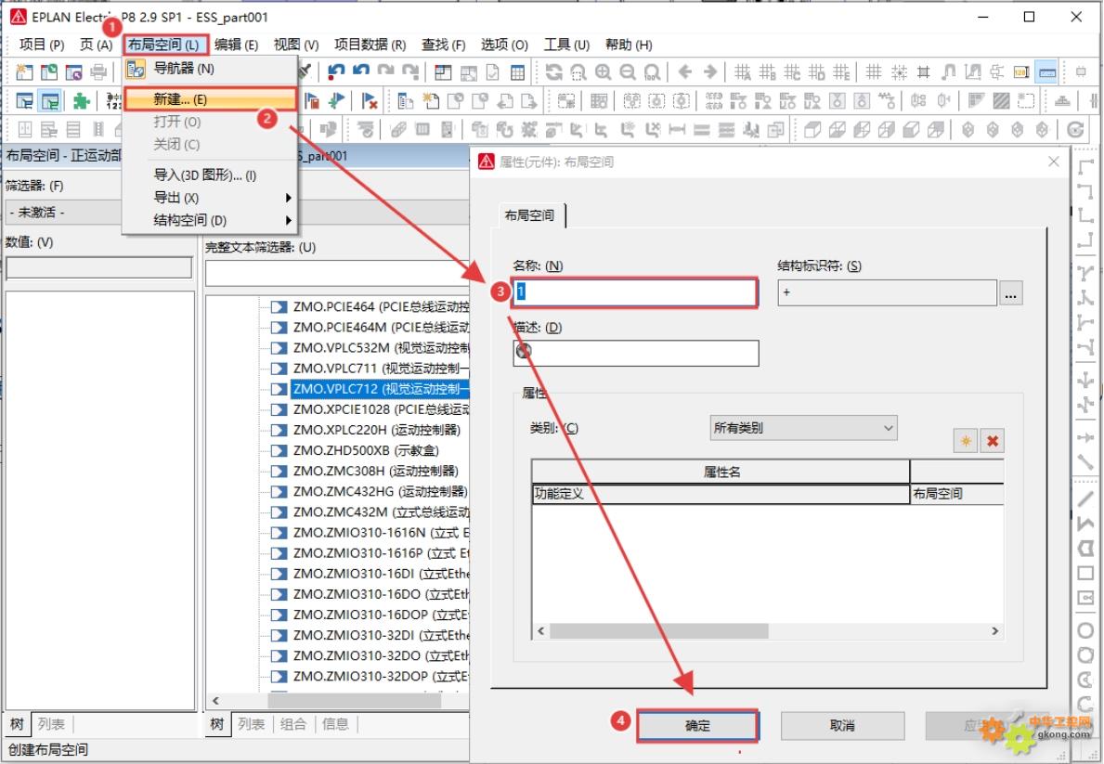Toggle the highlighted navigator window icon
The height and width of the screenshot is (764, 1104).
pos(50,100)
